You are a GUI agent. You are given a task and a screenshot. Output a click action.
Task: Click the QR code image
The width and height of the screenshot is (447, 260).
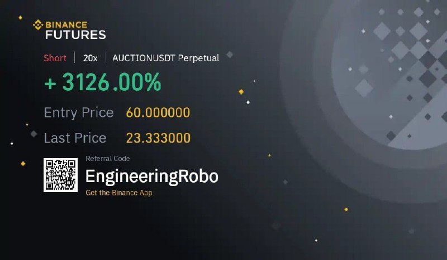tap(60, 175)
